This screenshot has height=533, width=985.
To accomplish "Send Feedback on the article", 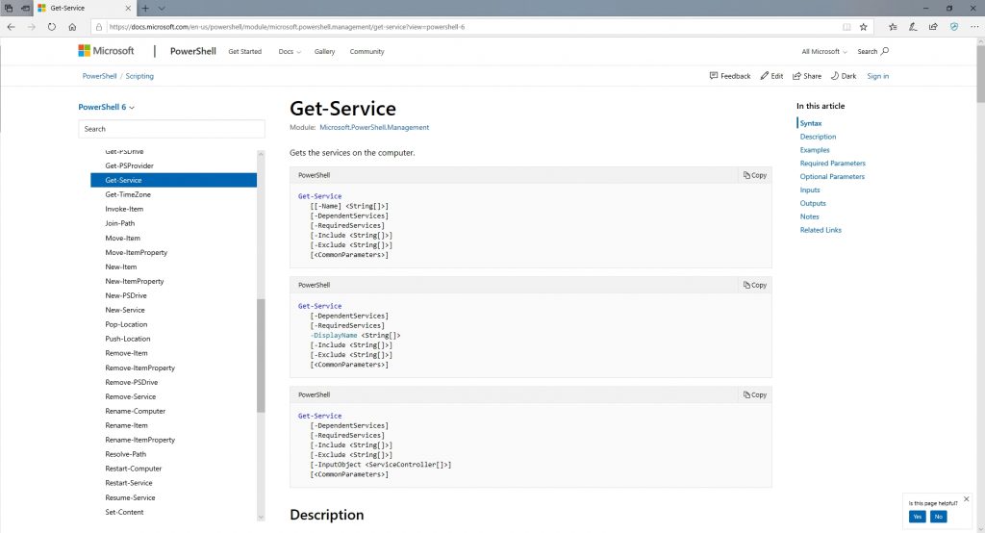I will click(730, 76).
